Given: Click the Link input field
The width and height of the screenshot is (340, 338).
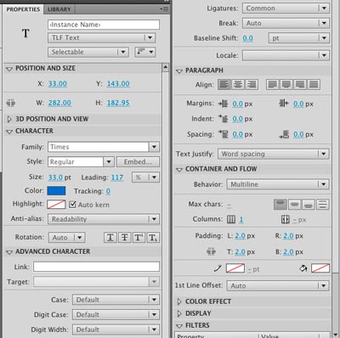Looking at the screenshot, I should click(x=96, y=267).
